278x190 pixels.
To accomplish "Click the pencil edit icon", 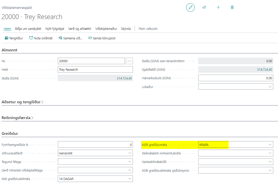I will 190,8.
